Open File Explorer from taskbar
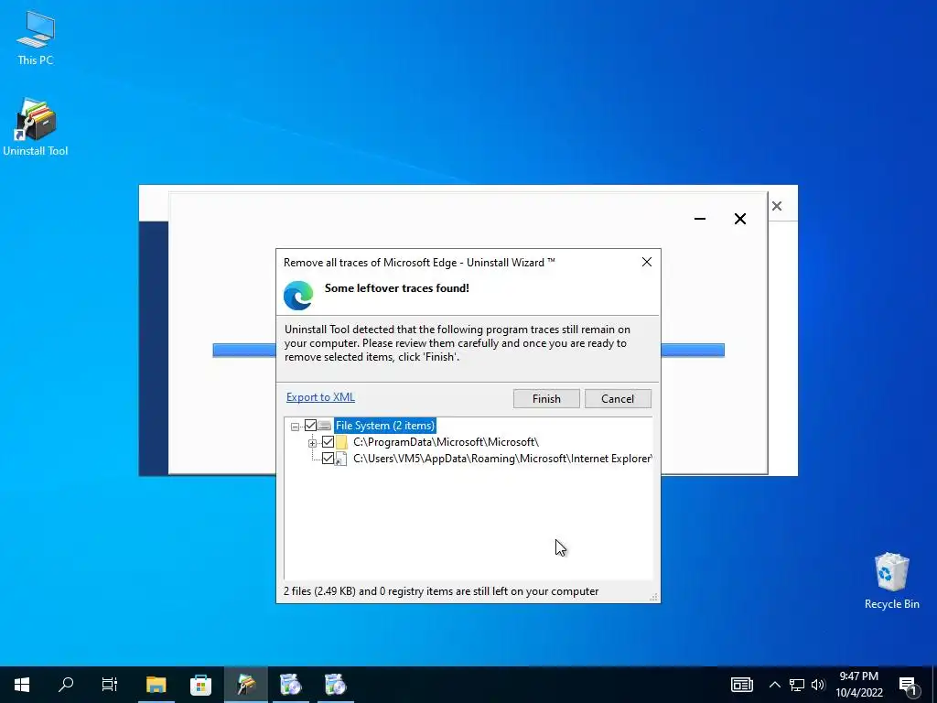Screen dimensions: 937x703 coord(156,685)
